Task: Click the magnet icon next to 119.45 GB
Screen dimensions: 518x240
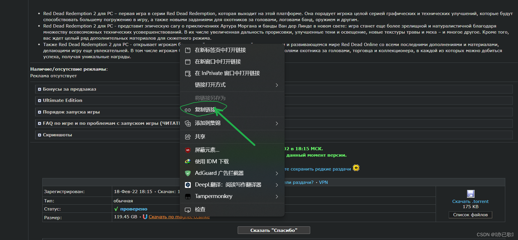Action: 145,217
